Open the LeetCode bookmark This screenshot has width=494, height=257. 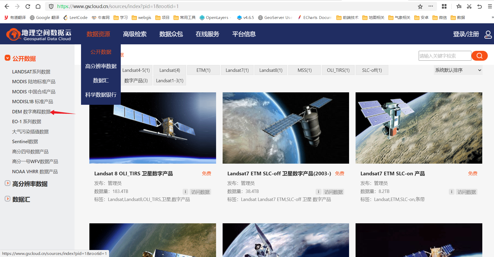coord(75,17)
